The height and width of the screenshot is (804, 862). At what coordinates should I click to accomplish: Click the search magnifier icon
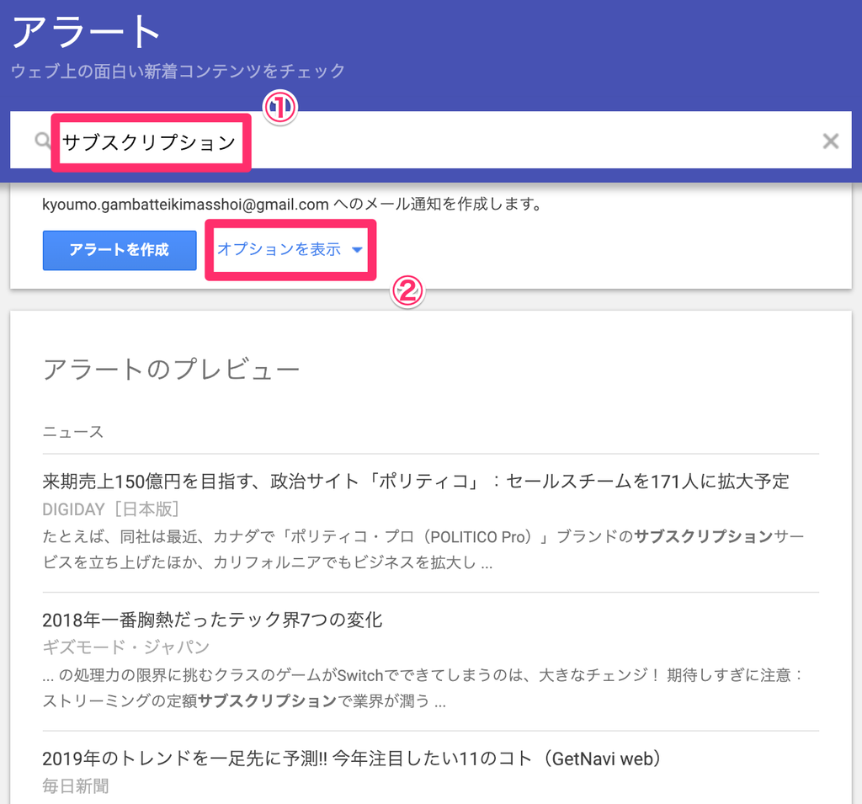(42, 141)
